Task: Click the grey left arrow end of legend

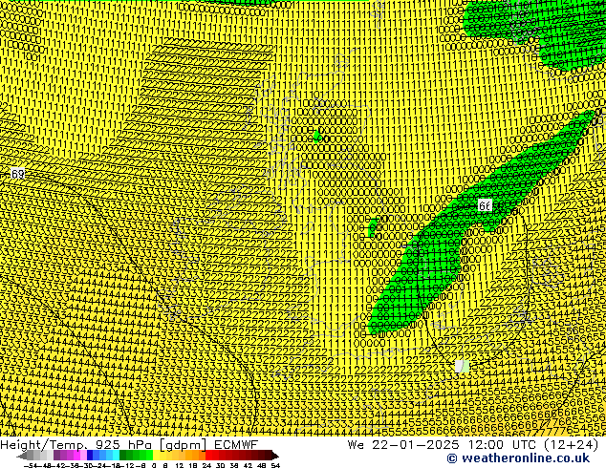Action: [21, 456]
